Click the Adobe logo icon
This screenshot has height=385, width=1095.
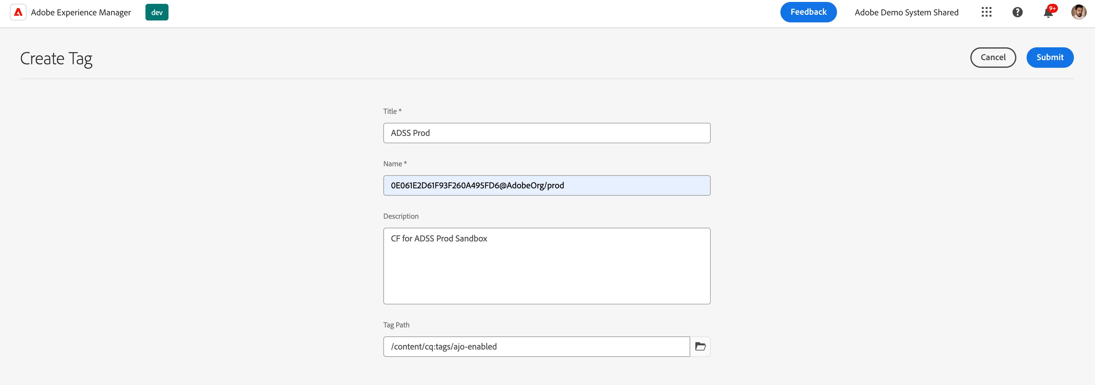18,12
